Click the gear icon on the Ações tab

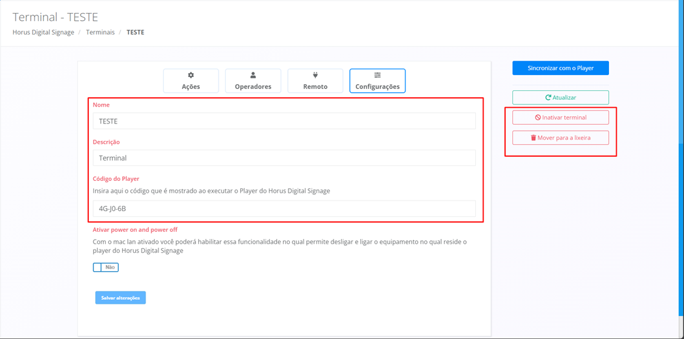191,75
